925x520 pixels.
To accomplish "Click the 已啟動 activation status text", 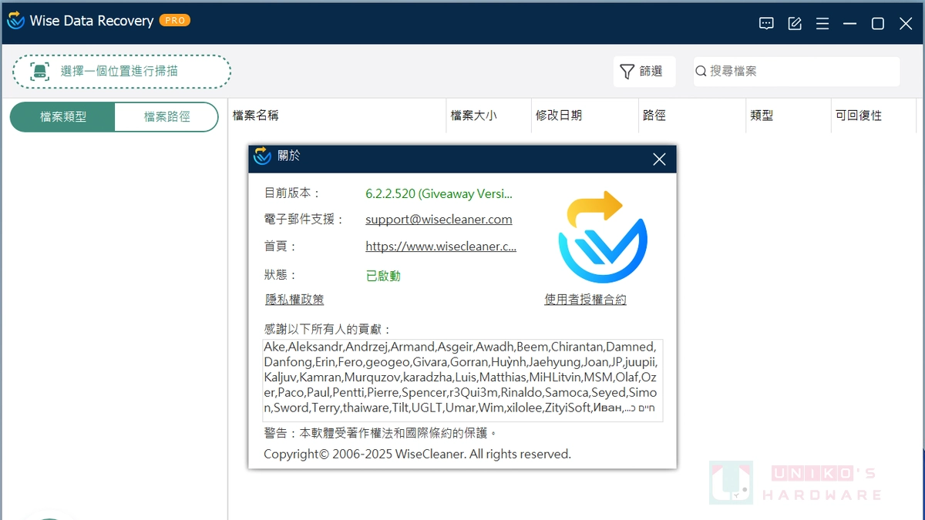I will 383,276.
